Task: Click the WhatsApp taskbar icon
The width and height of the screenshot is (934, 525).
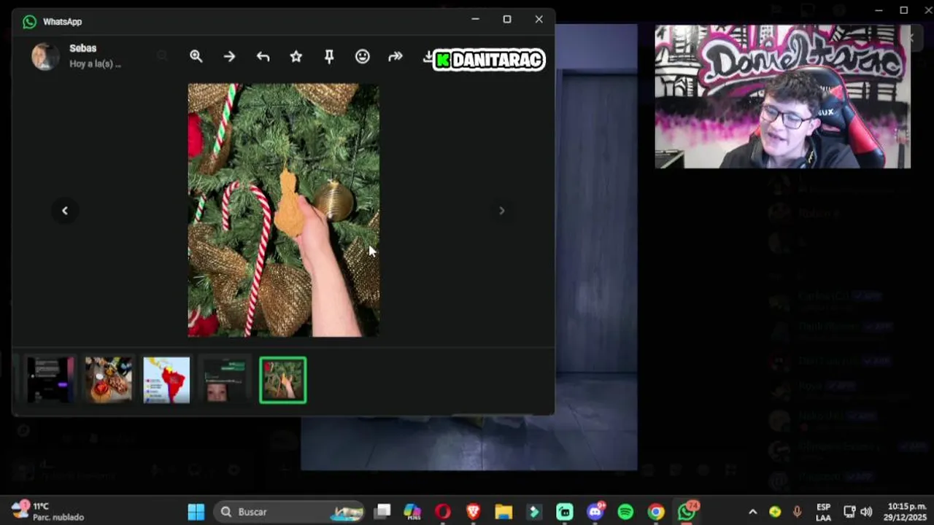Action: click(687, 512)
